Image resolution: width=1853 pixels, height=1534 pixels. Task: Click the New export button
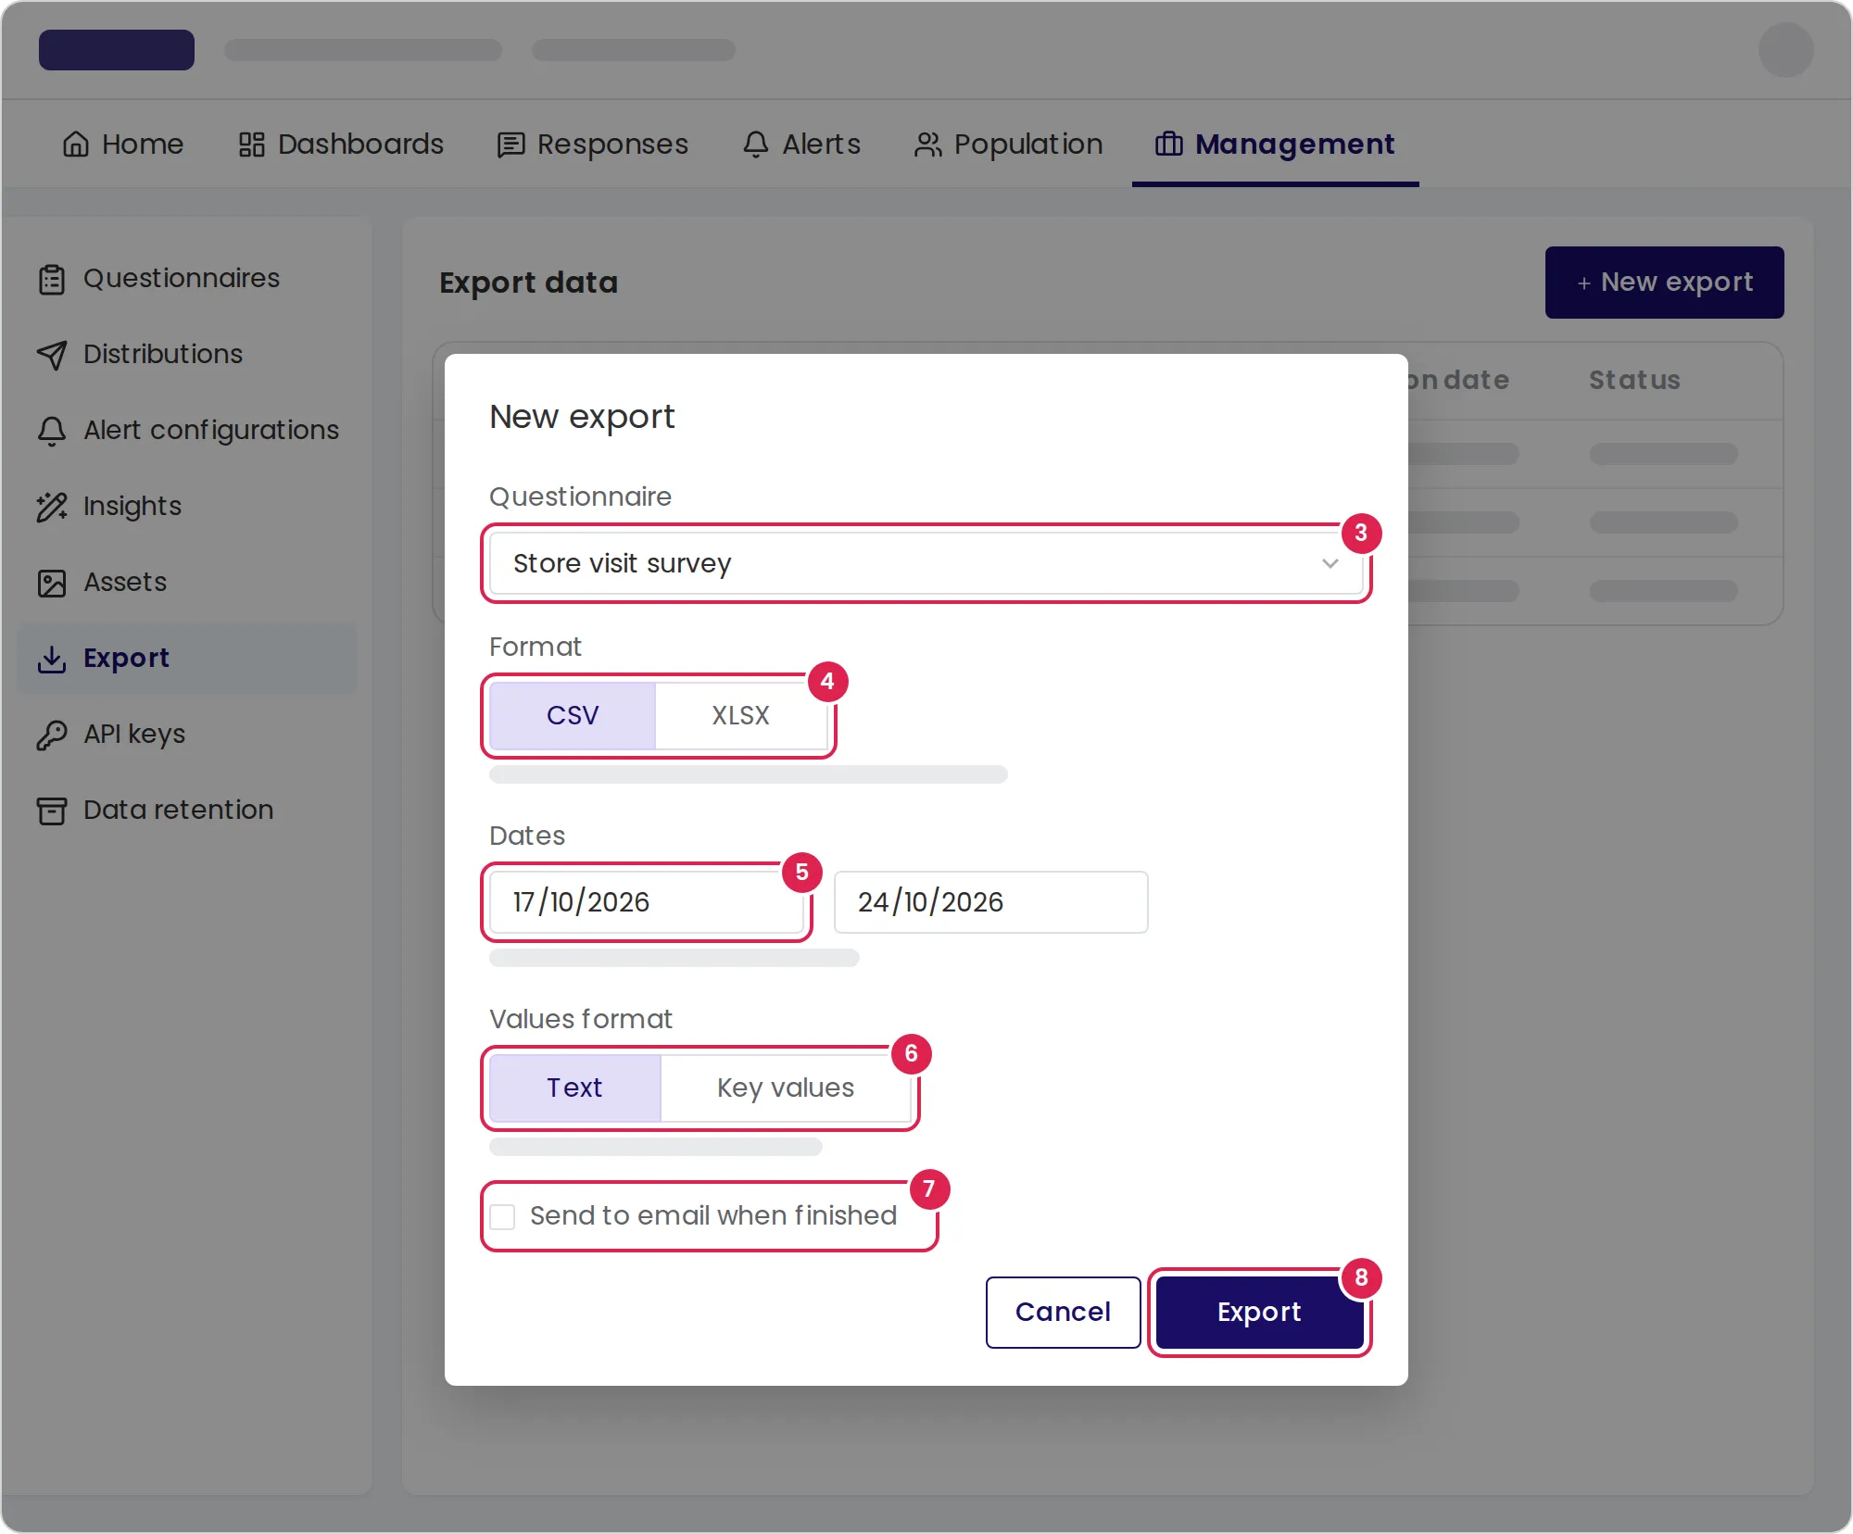pyautogui.click(x=1664, y=283)
